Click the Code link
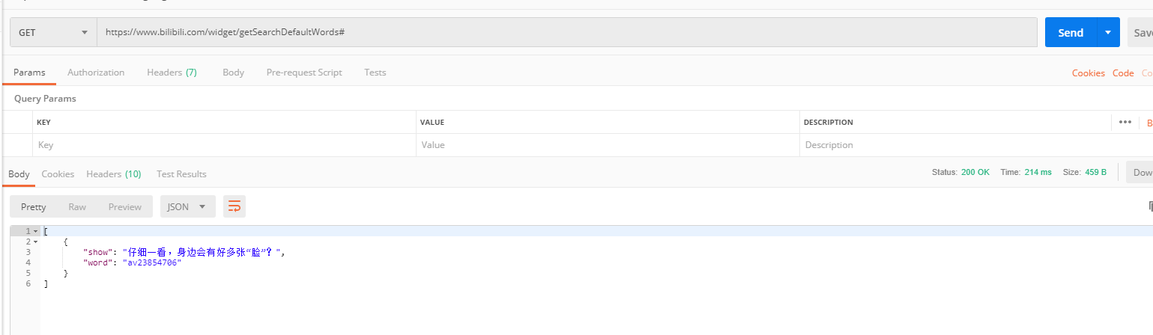1153x335 pixels. point(1123,73)
